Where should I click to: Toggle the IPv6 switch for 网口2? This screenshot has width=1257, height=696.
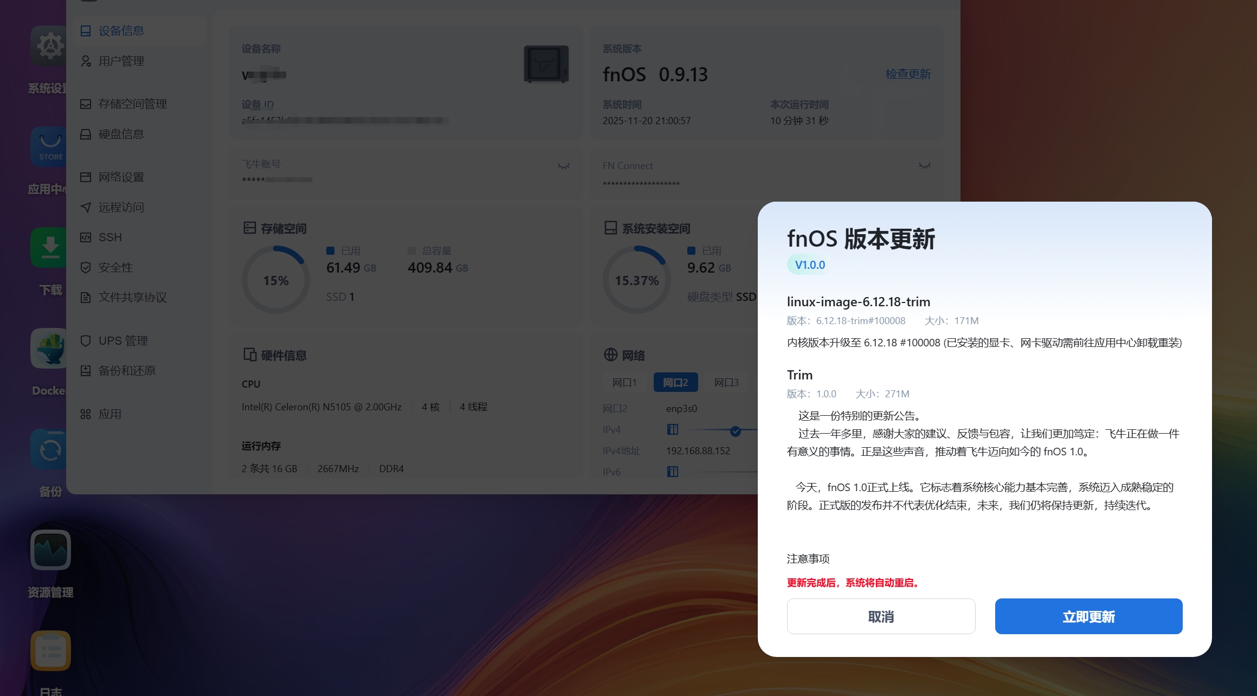click(x=673, y=472)
